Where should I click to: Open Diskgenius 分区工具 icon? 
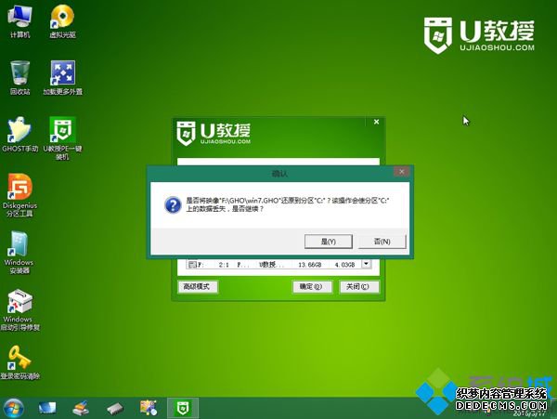point(19,195)
